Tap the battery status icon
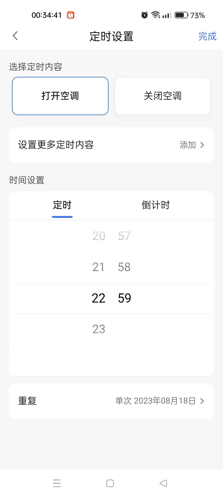The image size is (223, 497). pyautogui.click(x=181, y=15)
